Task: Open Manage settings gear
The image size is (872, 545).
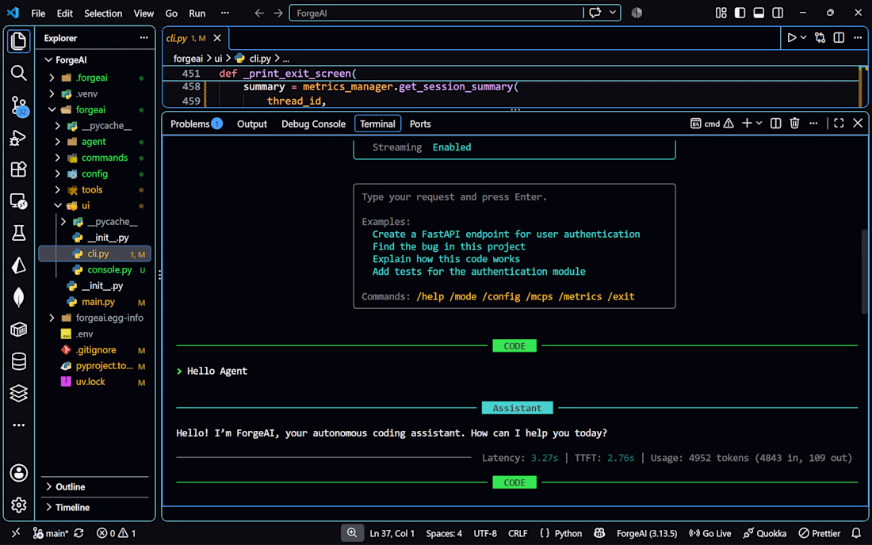Action: pos(18,505)
